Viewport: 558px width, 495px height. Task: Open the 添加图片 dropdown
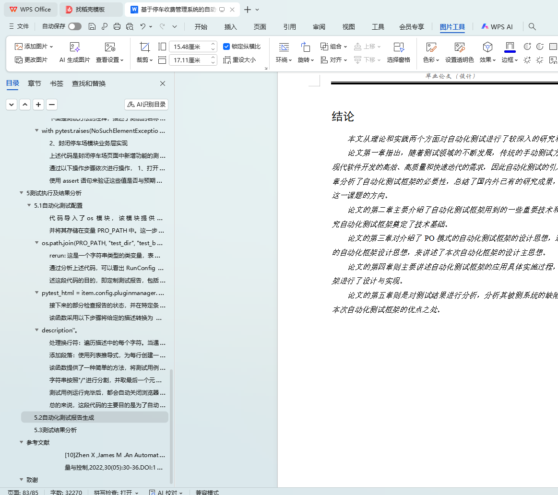(34, 47)
